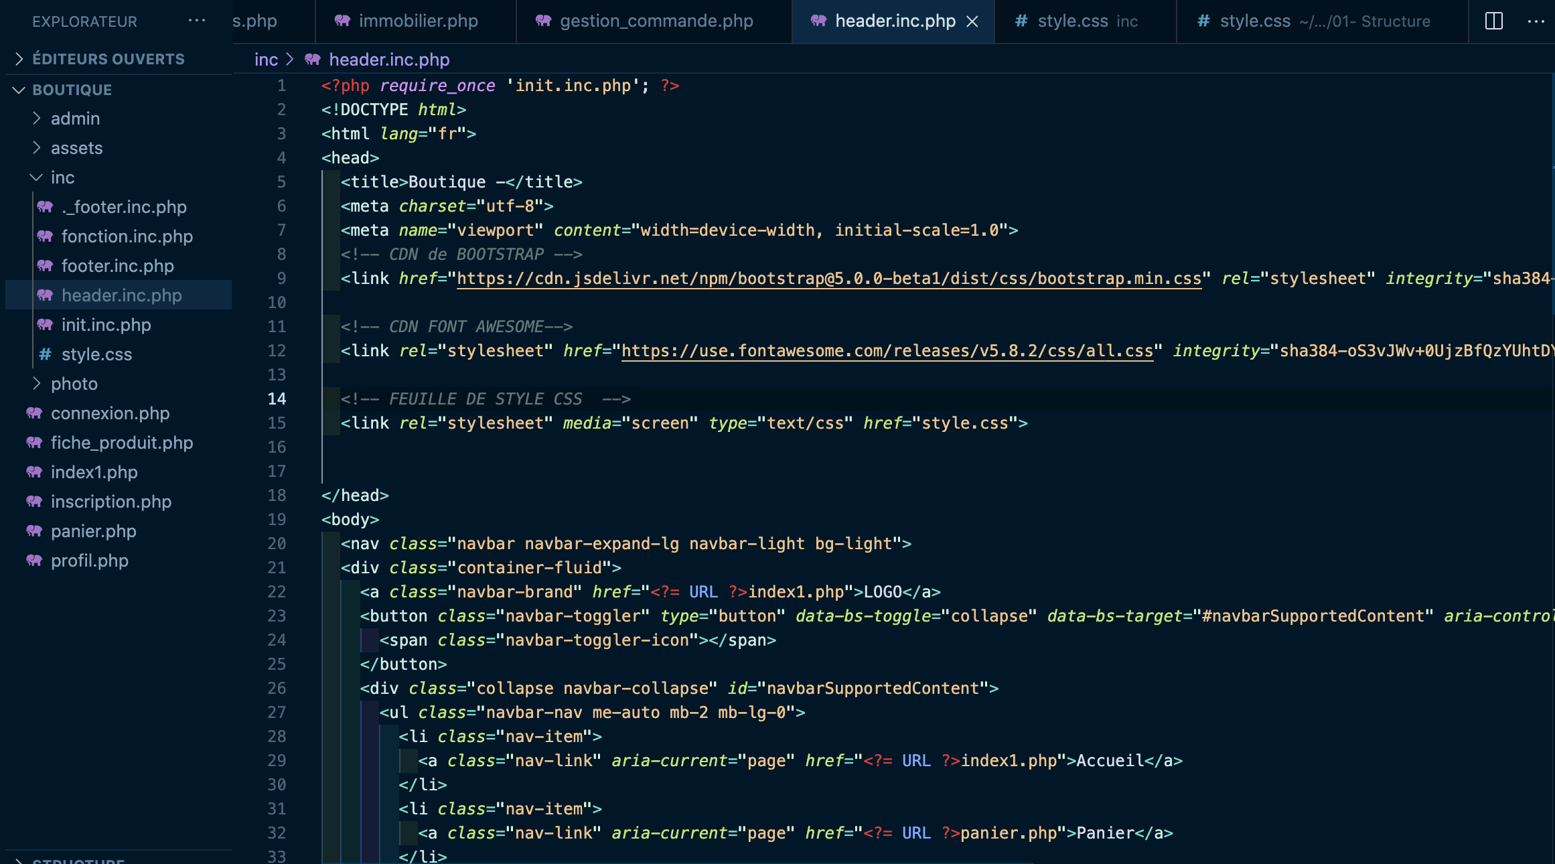
Task: Switch to the gestion_commande.php tab
Action: click(656, 21)
